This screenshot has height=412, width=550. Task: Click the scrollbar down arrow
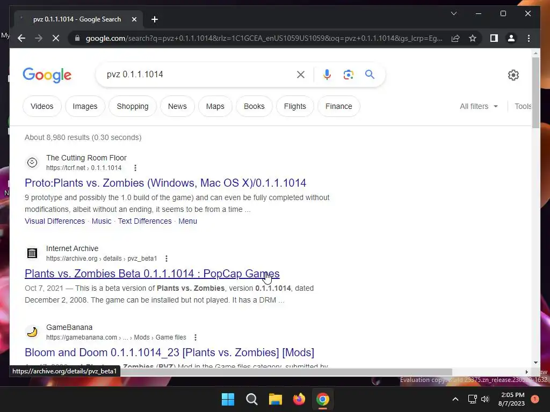click(x=535, y=363)
